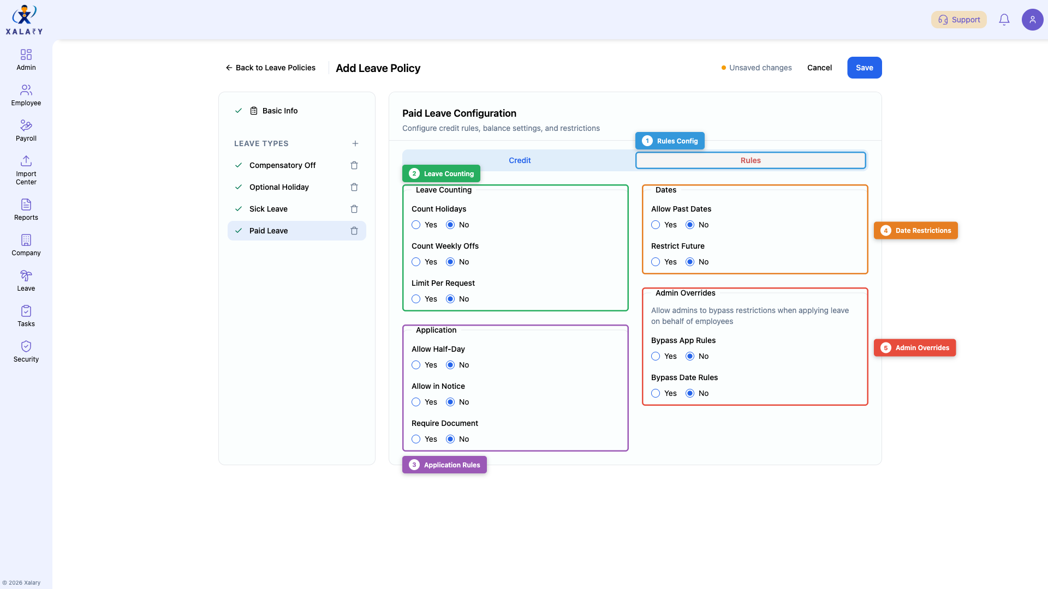1048x589 pixels.
Task: Select Yes for Bypass App Rules
Action: tap(656, 356)
